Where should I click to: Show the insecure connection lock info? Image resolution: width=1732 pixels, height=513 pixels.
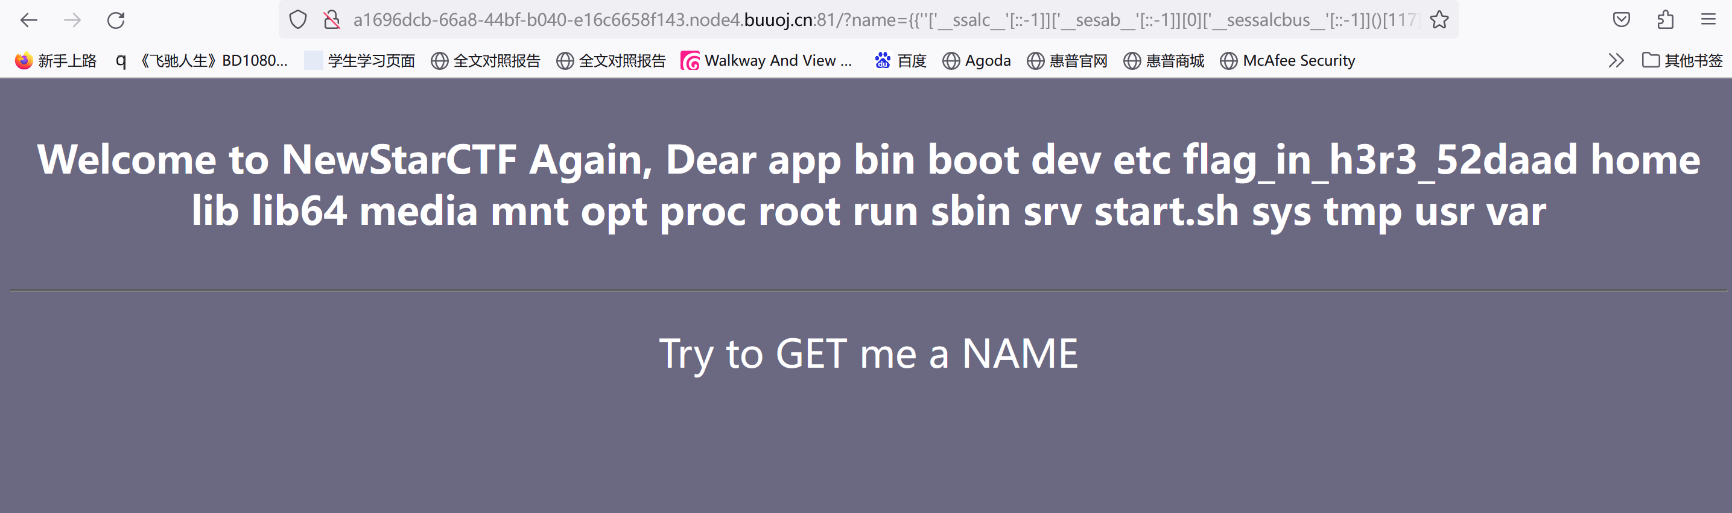pos(331,20)
